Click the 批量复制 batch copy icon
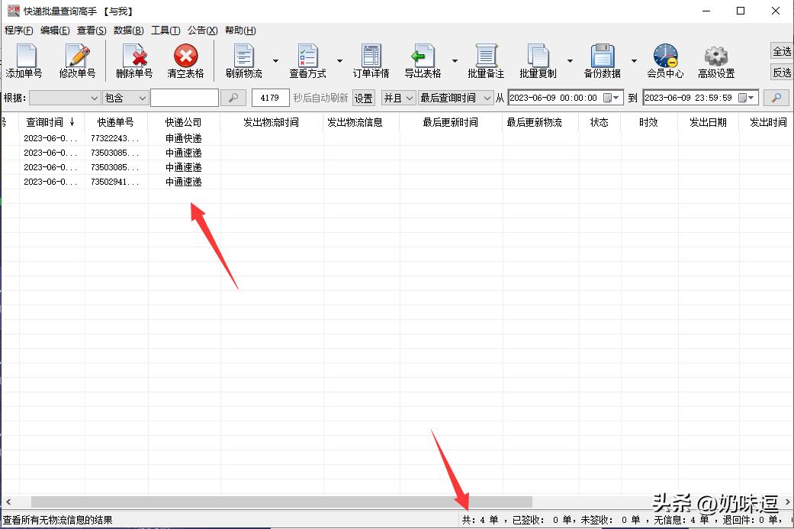Viewport: 794px width, 529px height. (538, 60)
